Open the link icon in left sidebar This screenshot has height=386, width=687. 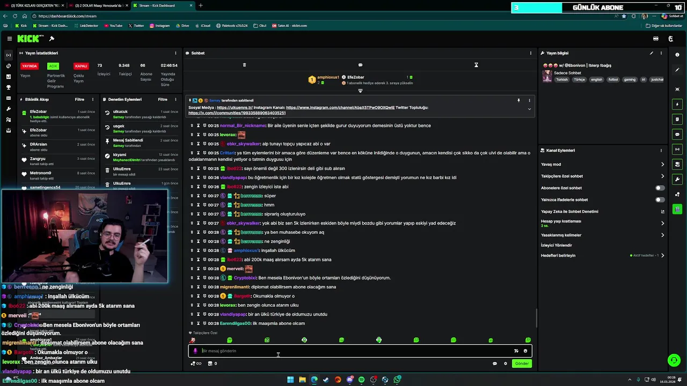tap(9, 66)
